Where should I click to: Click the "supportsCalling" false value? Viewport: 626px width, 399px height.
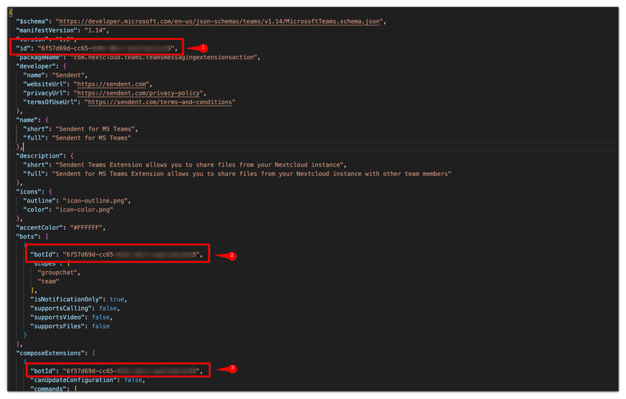108,308
